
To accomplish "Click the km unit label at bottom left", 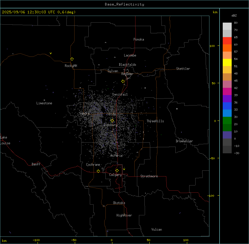I will 4,241.
